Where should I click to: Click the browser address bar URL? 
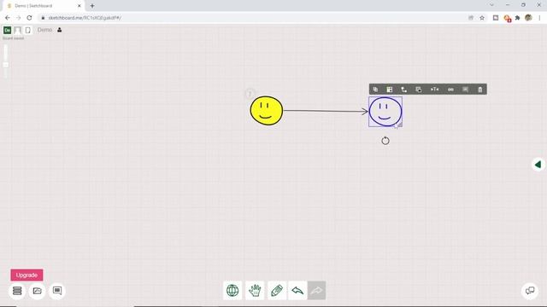(85, 18)
